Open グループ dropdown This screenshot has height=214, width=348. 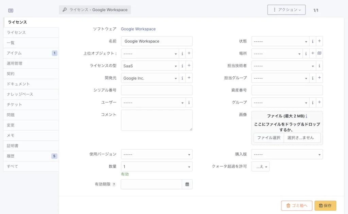click(280, 102)
